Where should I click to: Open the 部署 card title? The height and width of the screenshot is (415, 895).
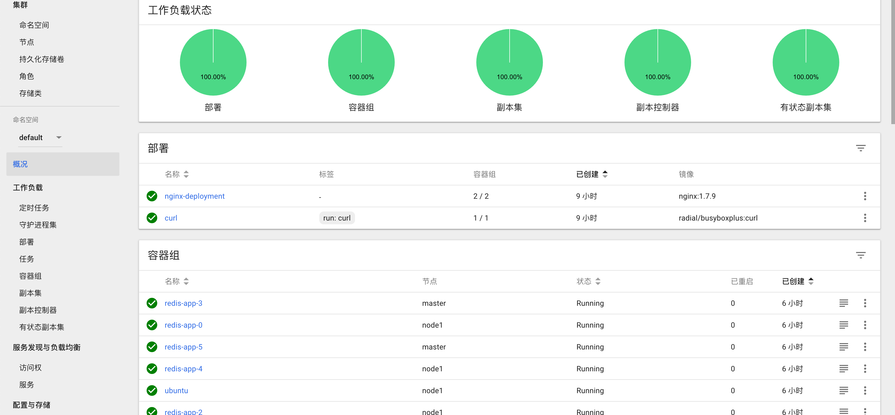[x=158, y=148]
